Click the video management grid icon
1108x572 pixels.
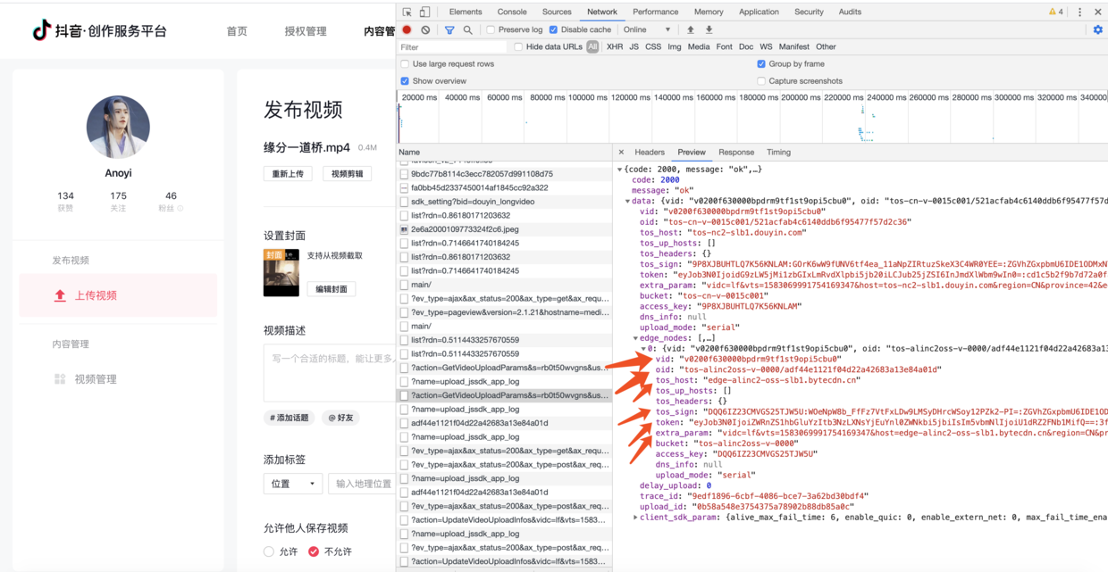(x=60, y=379)
